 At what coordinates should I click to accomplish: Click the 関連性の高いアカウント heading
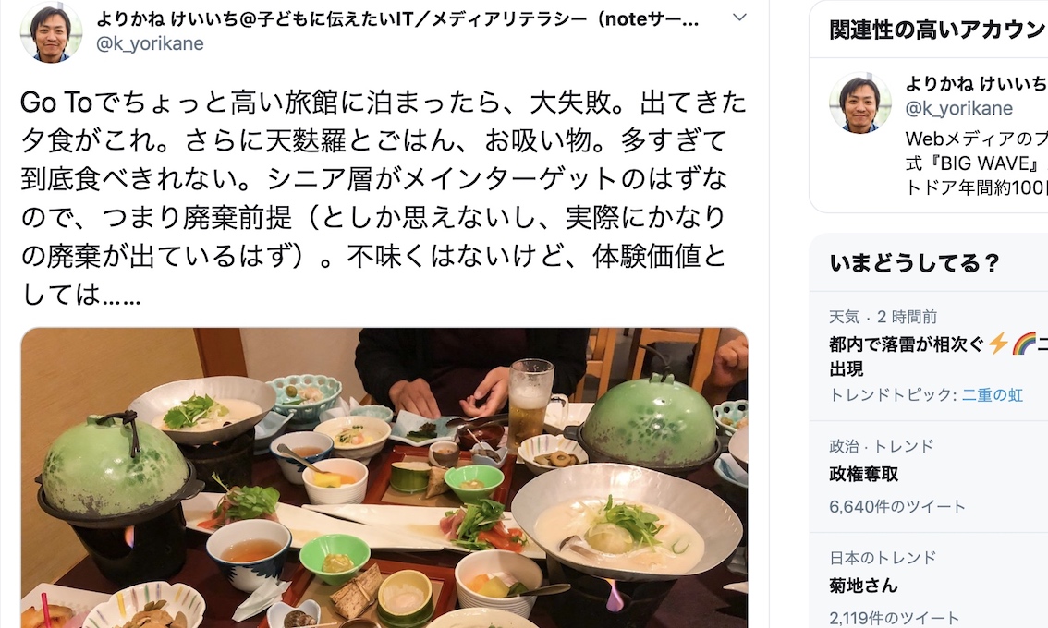tap(938, 30)
